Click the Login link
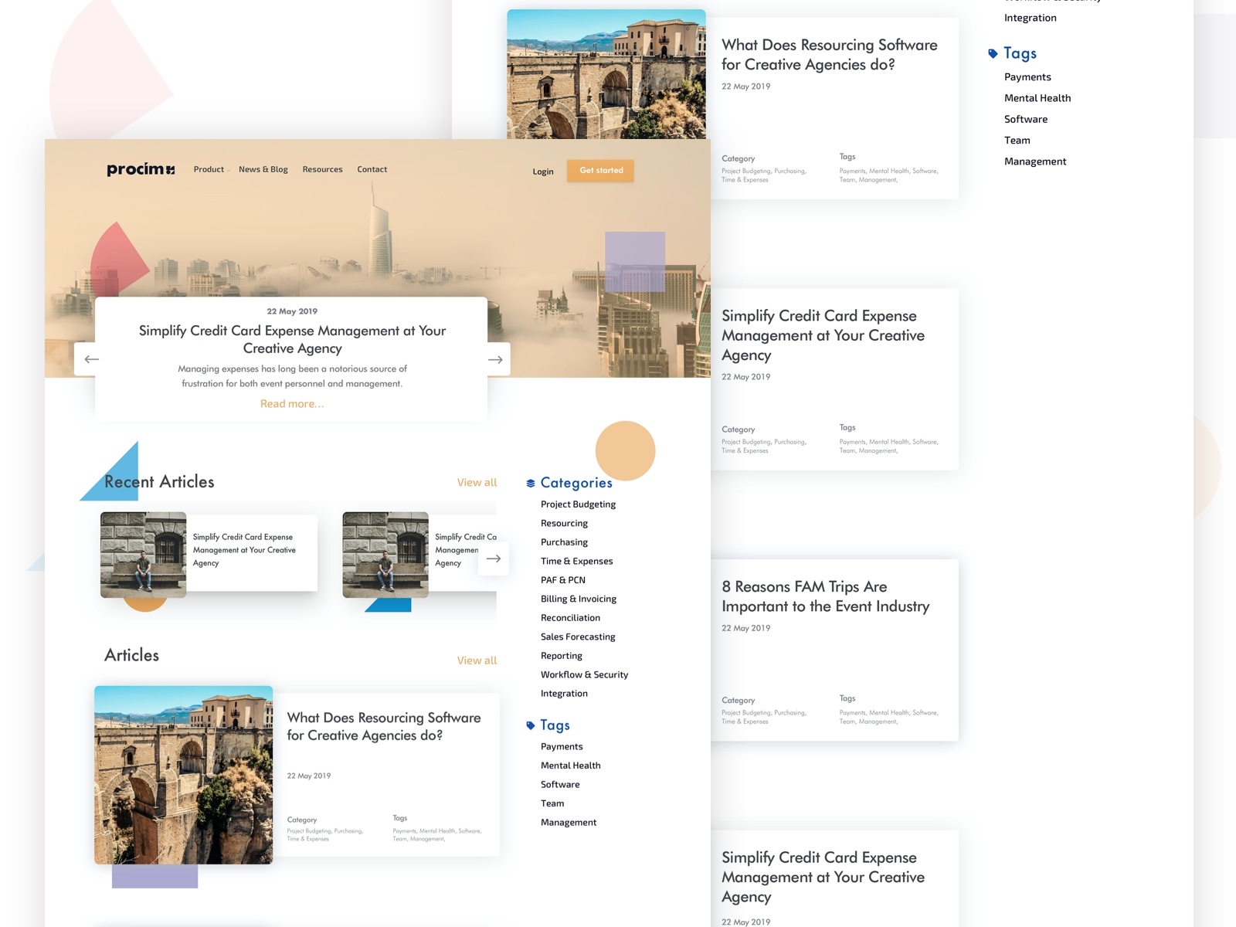1236x927 pixels. coord(543,171)
